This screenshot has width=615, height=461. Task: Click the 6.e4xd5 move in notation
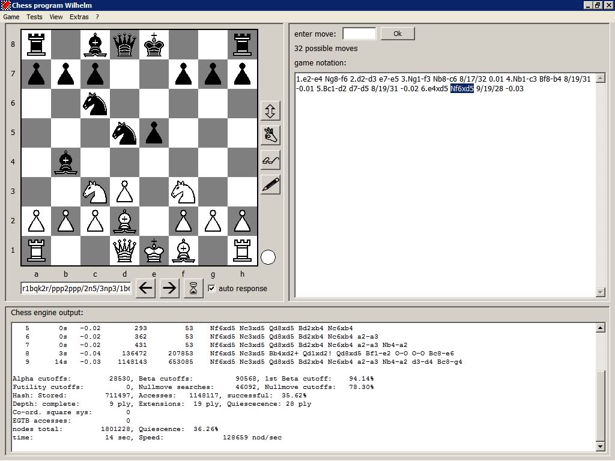click(x=434, y=89)
